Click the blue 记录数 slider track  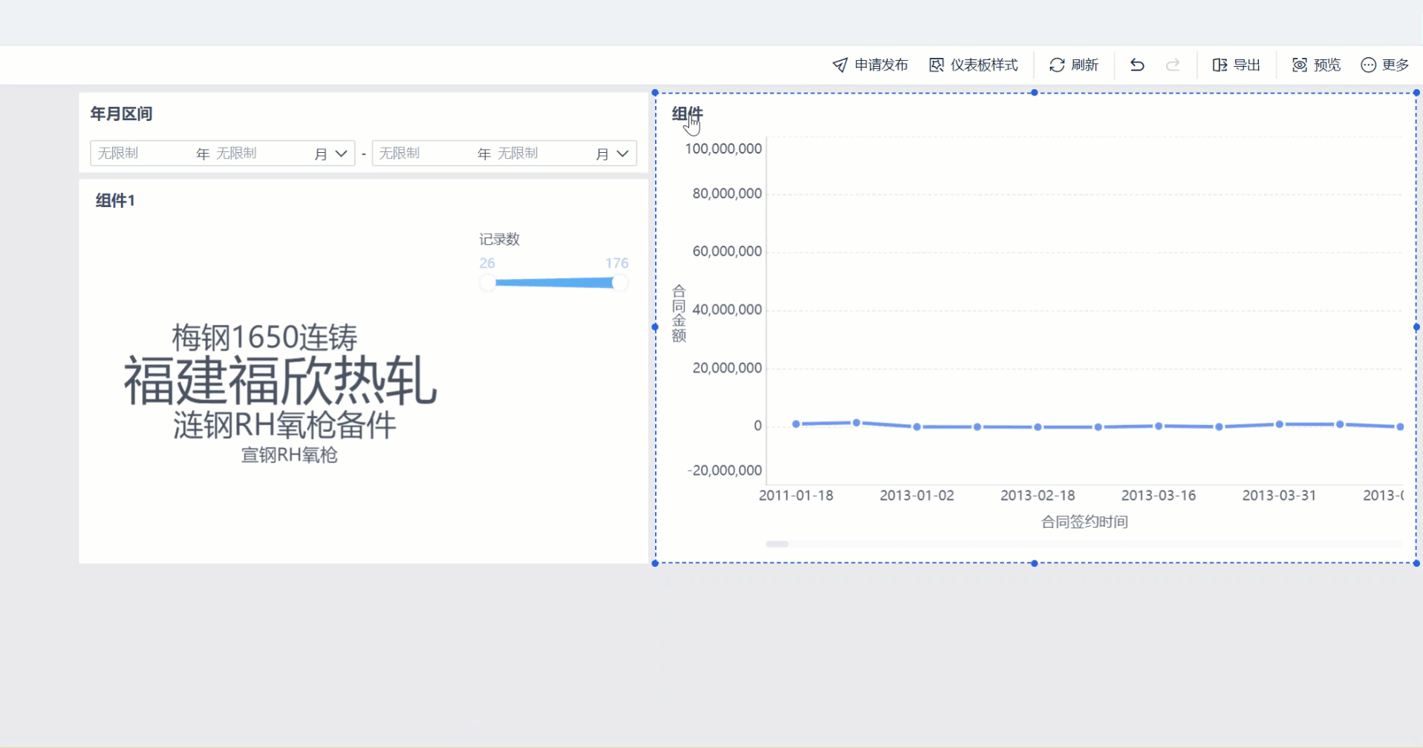553,283
